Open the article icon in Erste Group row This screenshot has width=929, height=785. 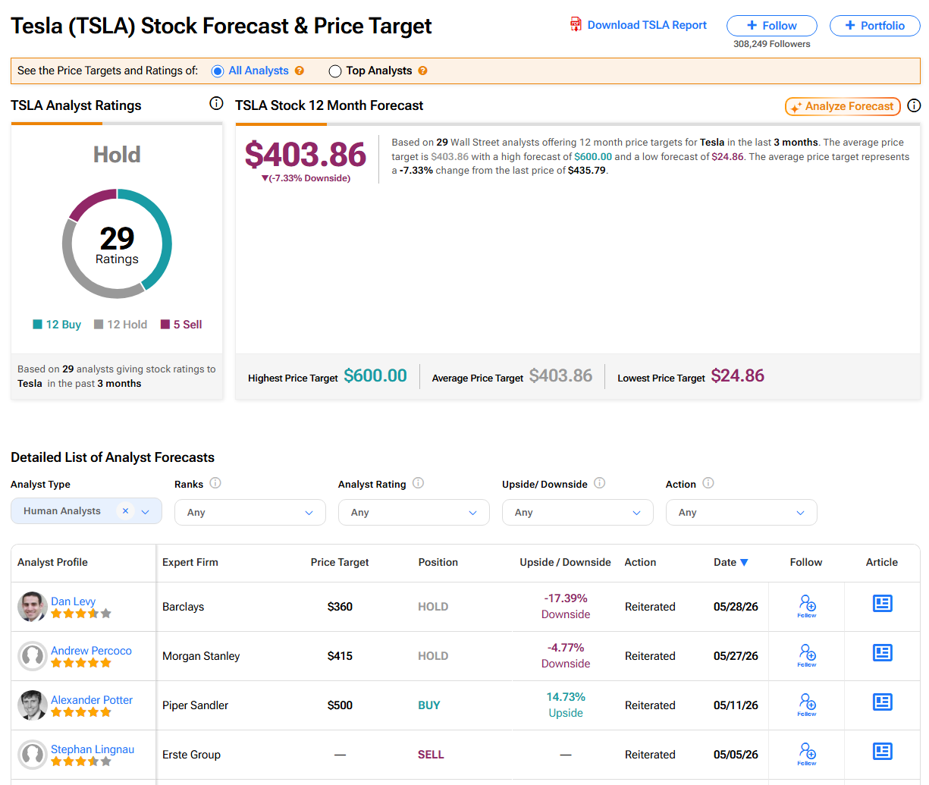(882, 752)
